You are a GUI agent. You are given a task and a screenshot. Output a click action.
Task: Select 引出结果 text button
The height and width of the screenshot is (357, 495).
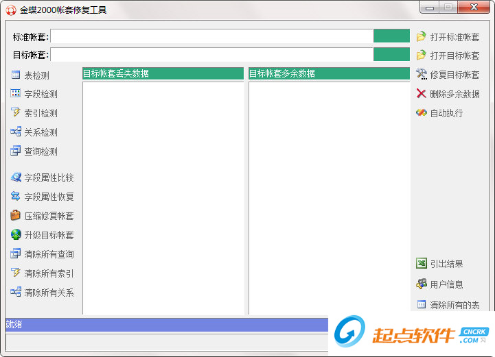pos(447,264)
